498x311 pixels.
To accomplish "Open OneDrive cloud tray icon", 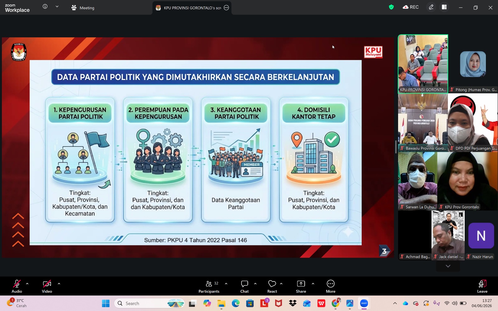I will click(405, 303).
